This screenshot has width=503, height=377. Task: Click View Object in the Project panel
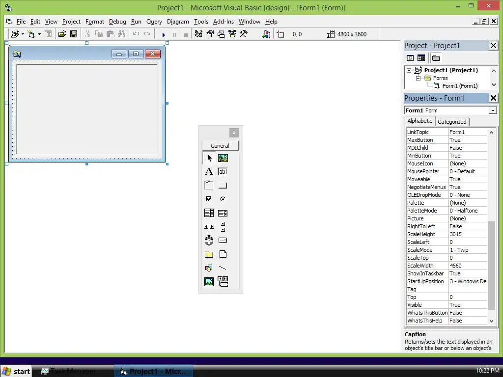tap(421, 58)
